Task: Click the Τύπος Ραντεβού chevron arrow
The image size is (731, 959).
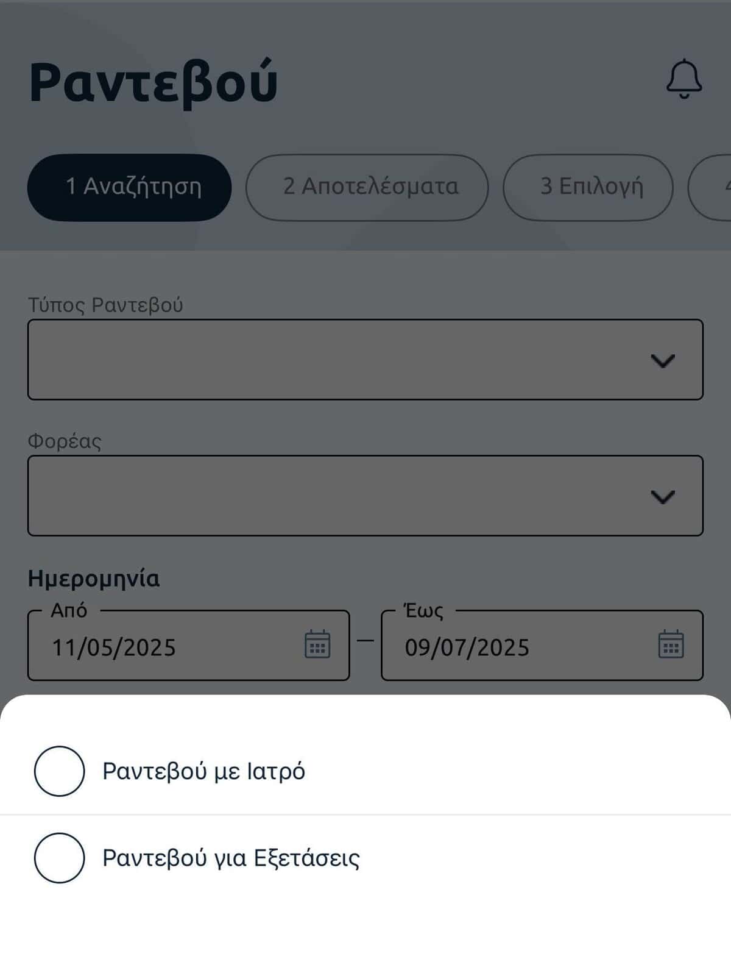Action: (662, 360)
